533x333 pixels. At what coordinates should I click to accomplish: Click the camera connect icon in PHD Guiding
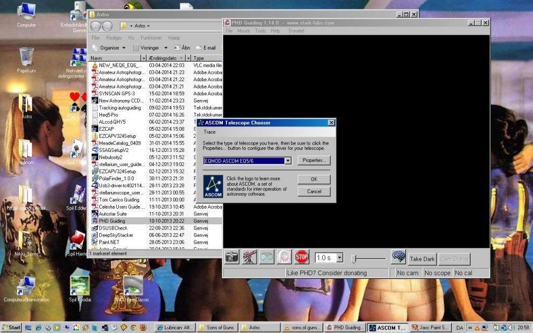click(232, 257)
